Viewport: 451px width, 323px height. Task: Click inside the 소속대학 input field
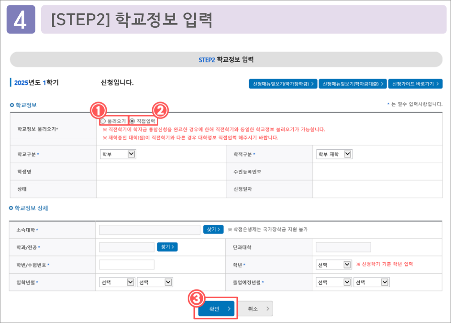(150, 229)
